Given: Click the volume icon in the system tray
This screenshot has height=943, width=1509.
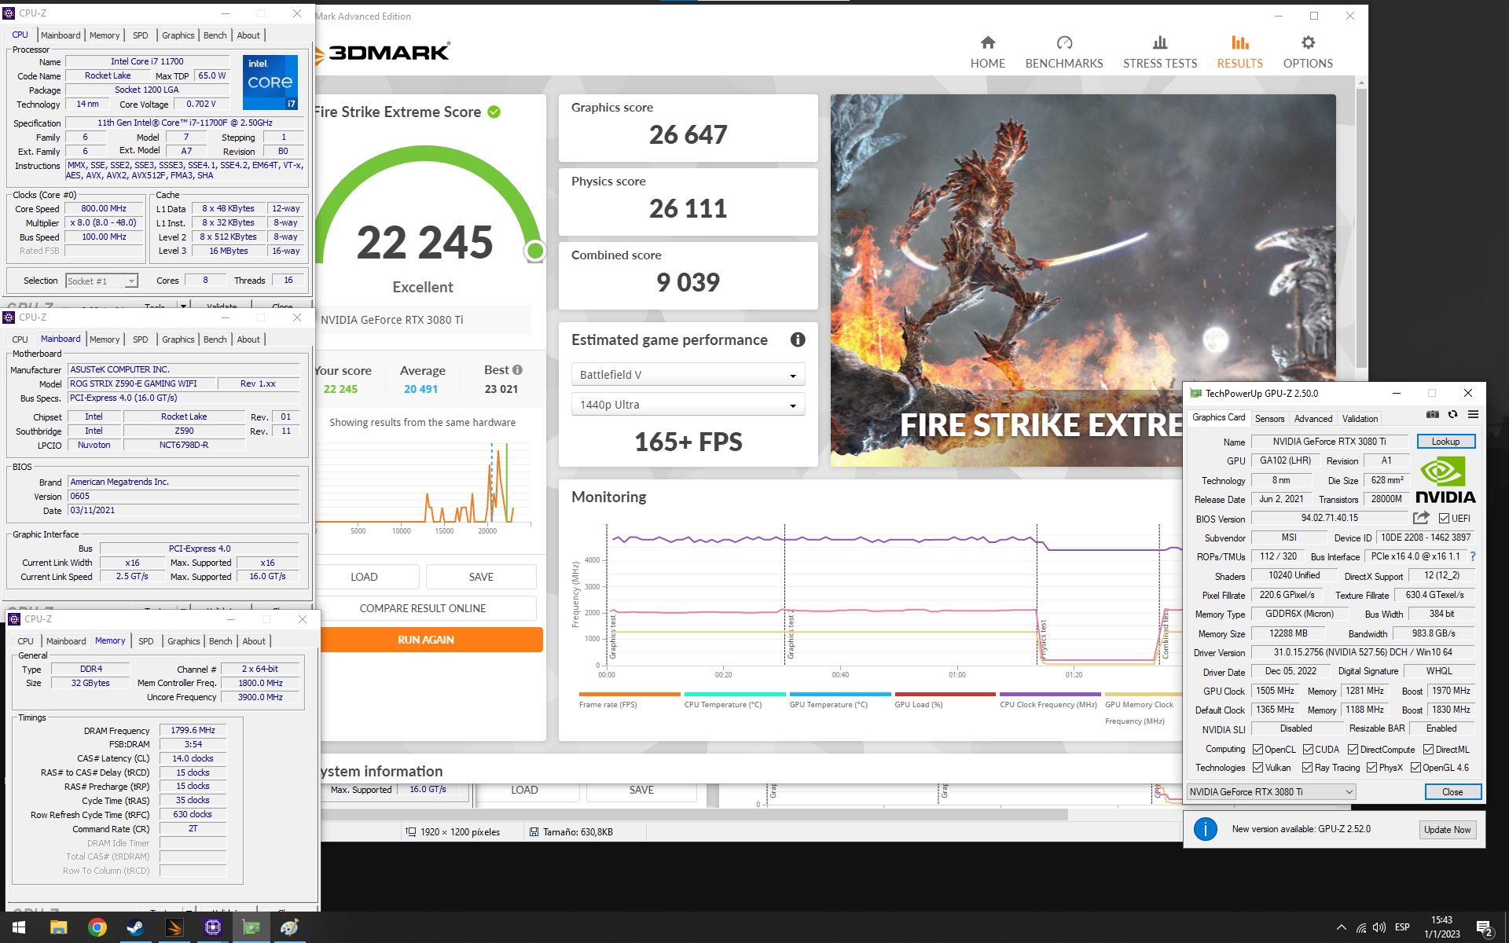Looking at the screenshot, I should 1379,928.
